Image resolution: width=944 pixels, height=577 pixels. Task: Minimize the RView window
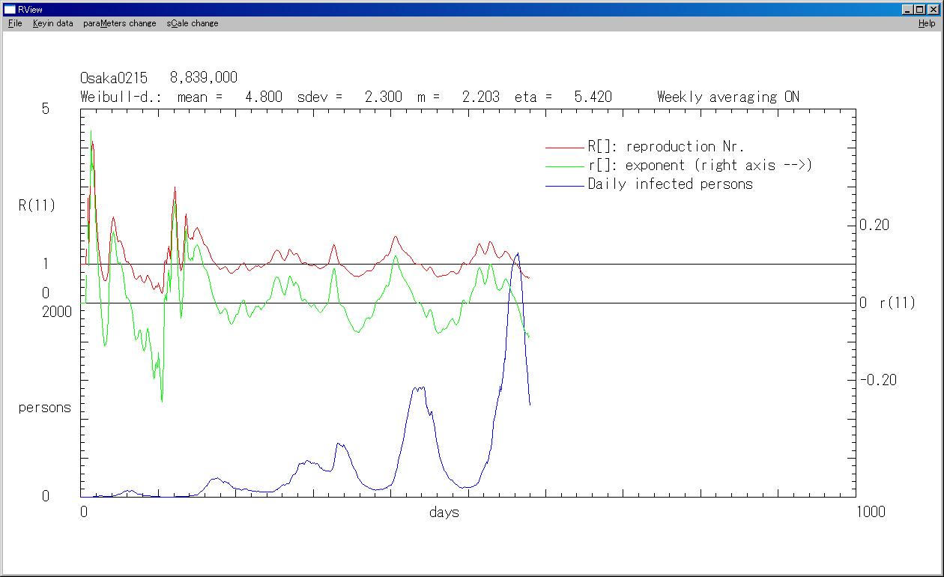(x=908, y=9)
